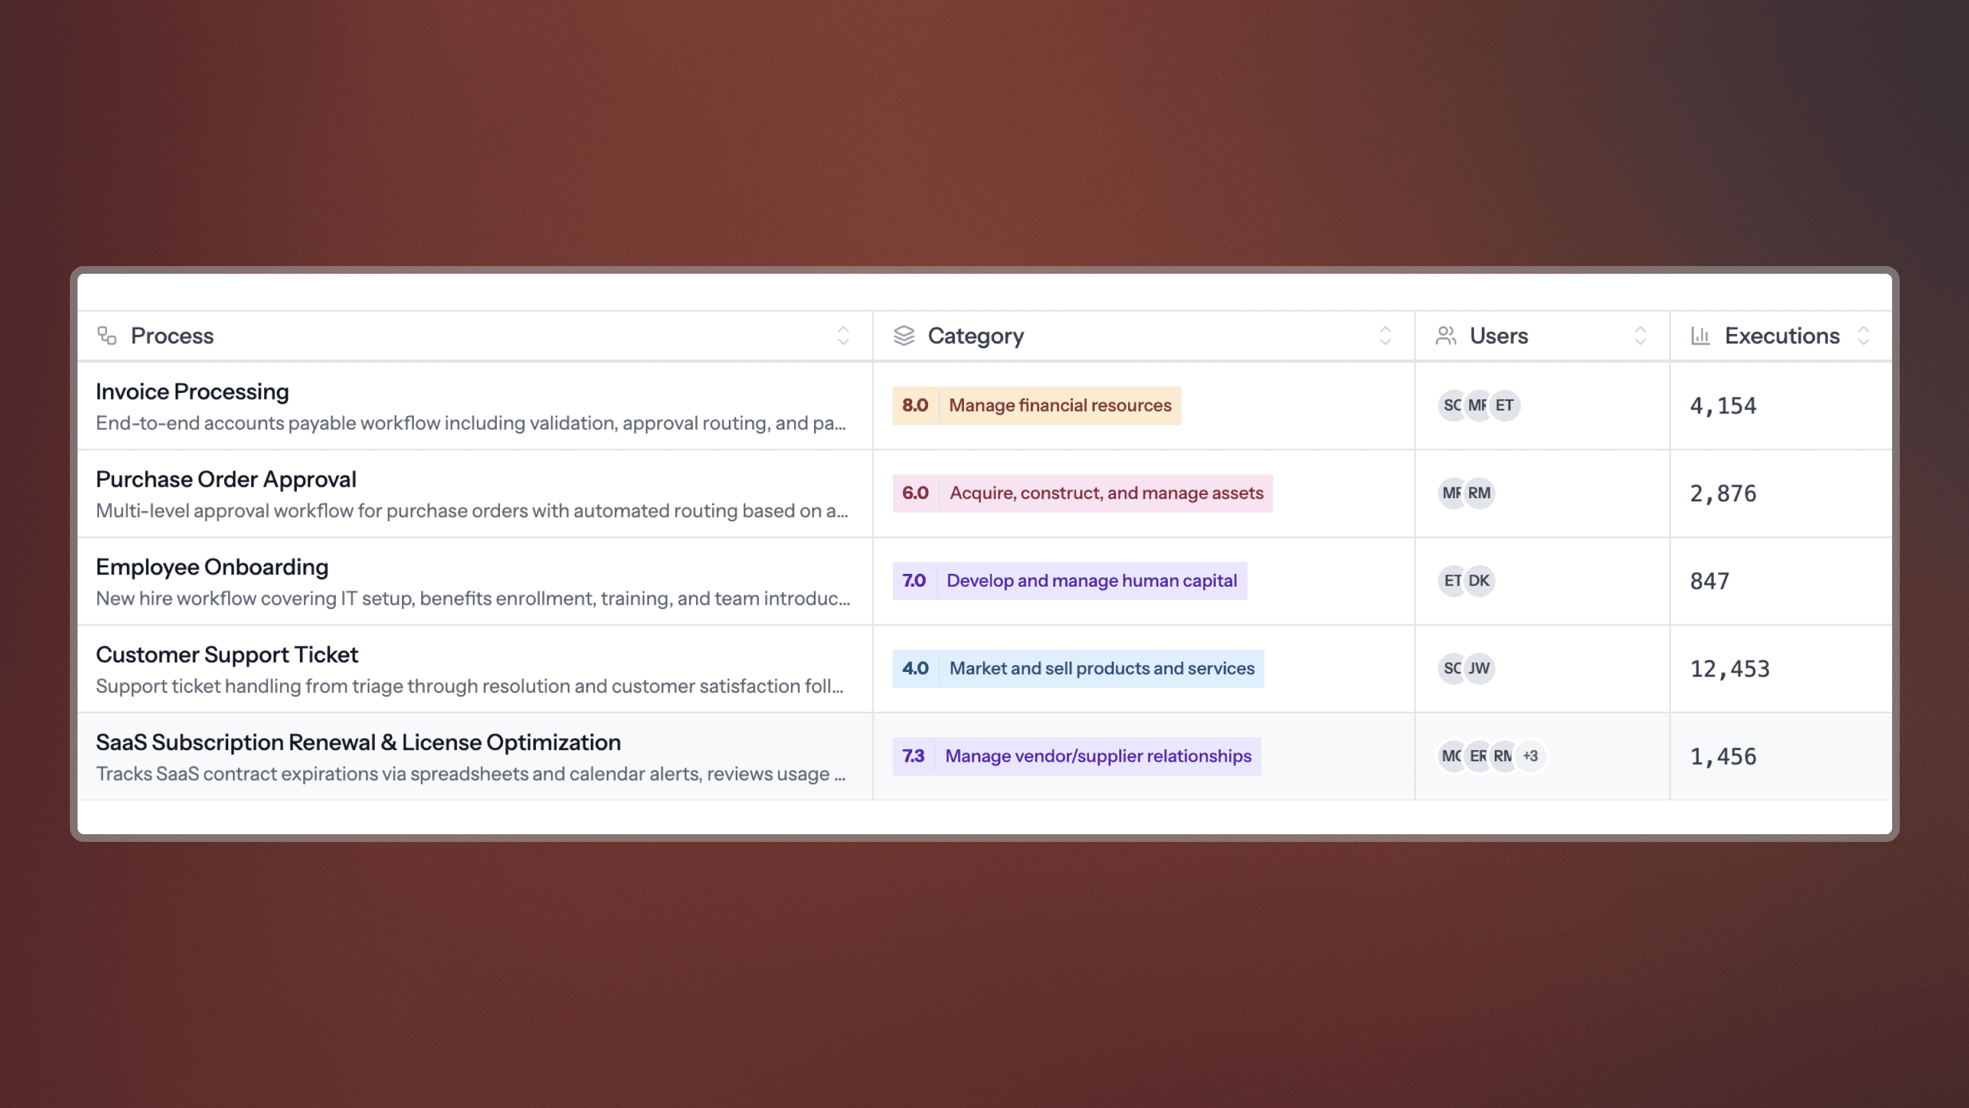
Task: Click the Executions column header label
Action: pos(1782,336)
